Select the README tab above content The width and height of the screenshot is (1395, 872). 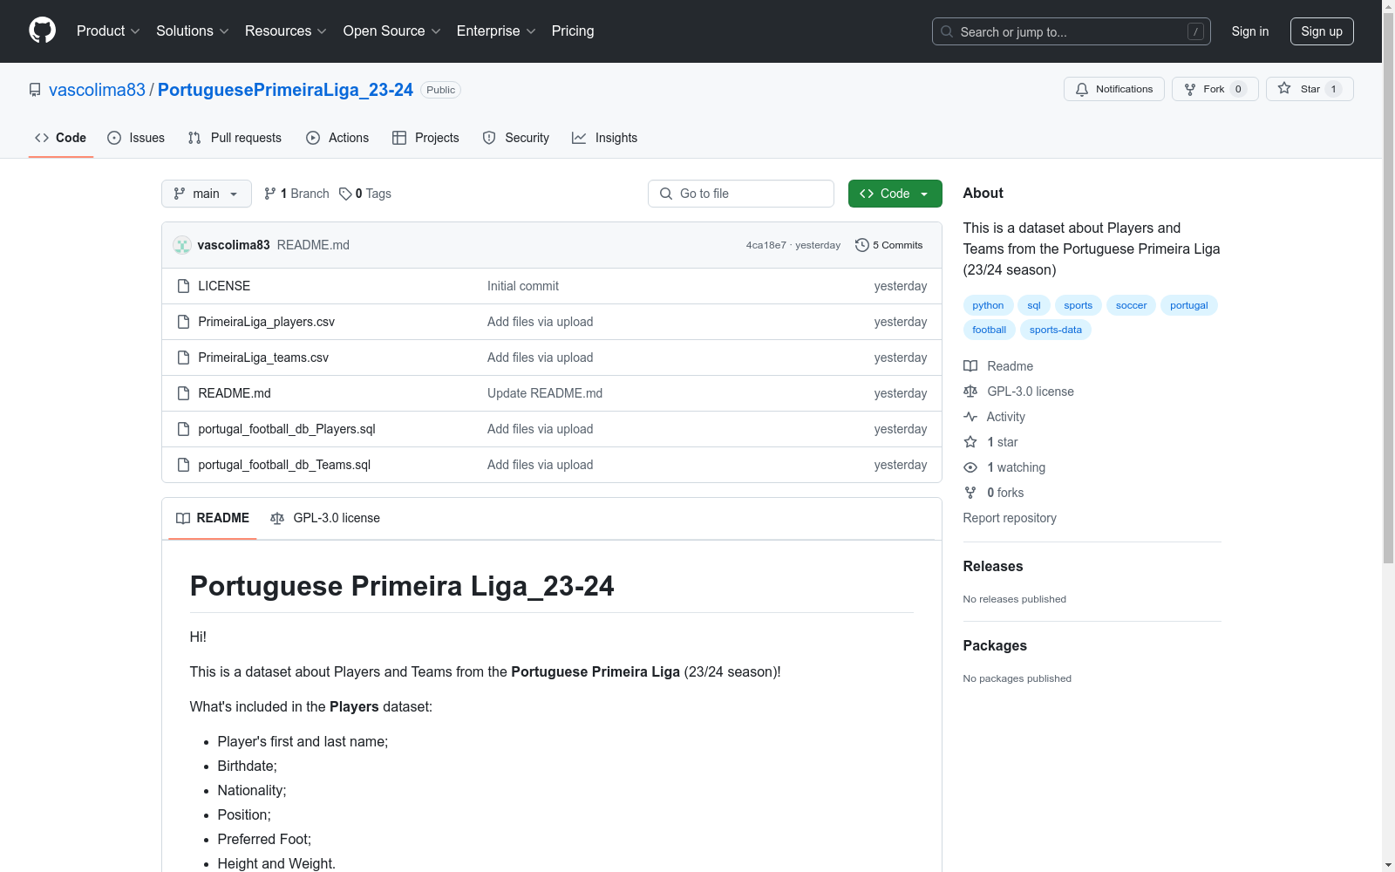[213, 518]
